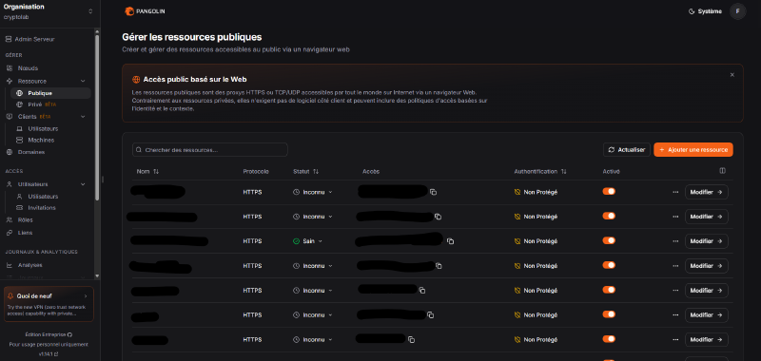Click Non Protégé in the Sain row
Viewport: 761px width, 361px height.
536,241
